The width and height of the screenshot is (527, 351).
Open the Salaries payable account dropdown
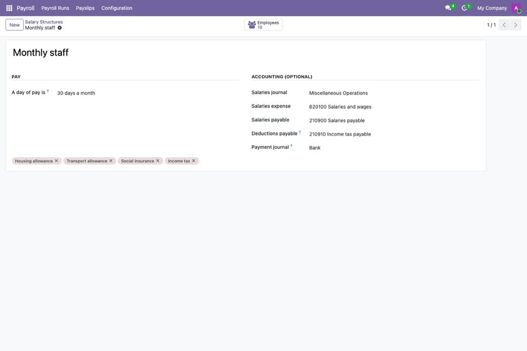pos(394,121)
